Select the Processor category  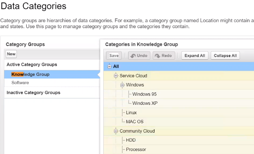(136, 149)
